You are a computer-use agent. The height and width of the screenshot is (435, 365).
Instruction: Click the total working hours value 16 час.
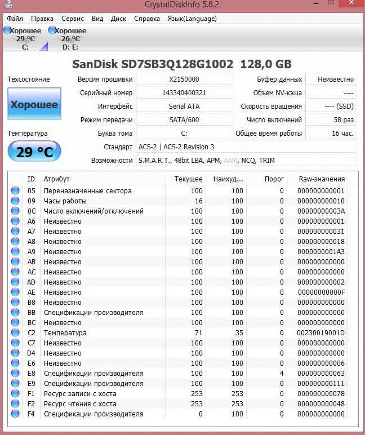[331, 134]
